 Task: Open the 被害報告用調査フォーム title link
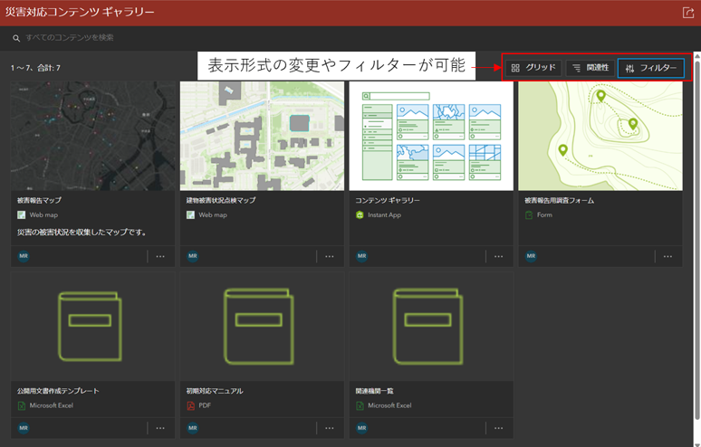point(558,200)
